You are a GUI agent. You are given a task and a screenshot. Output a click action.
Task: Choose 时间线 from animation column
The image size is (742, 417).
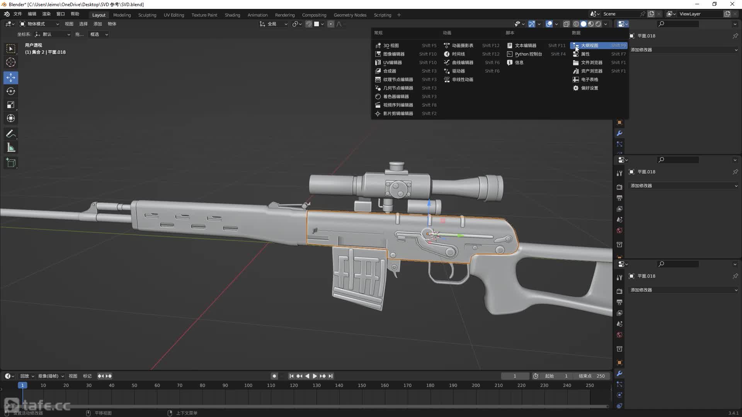(x=471, y=54)
